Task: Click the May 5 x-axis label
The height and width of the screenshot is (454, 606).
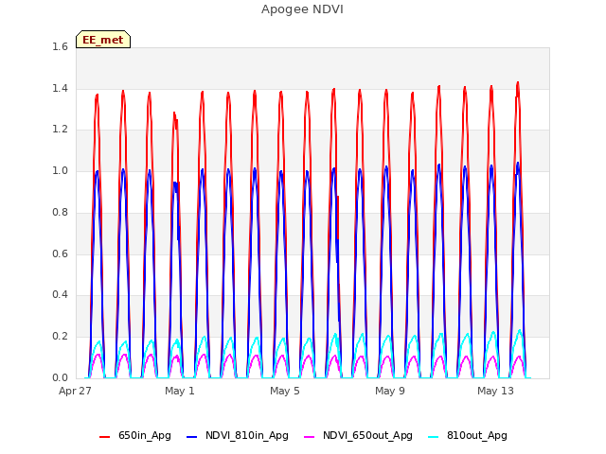Action: (285, 391)
